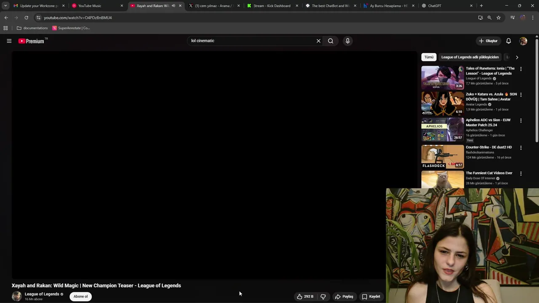Open options for Tales of Runeterra video

[x=520, y=69]
